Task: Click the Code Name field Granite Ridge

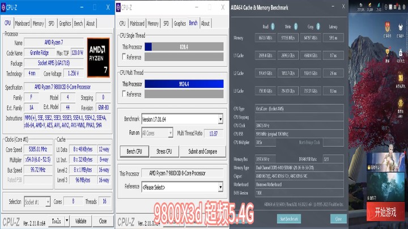Action: pos(39,53)
